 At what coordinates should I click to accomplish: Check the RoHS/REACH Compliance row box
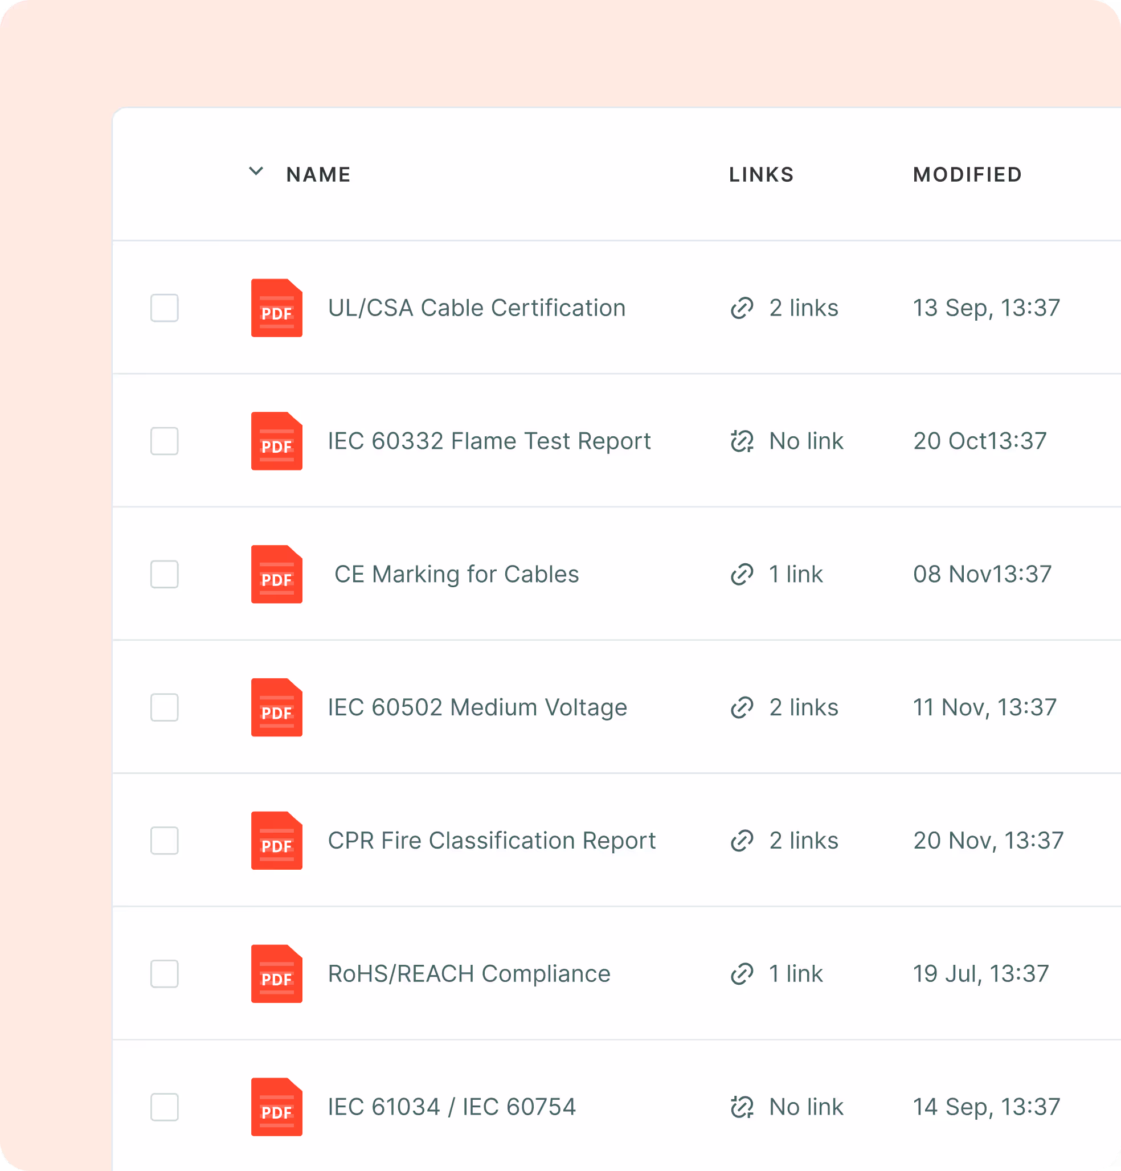coord(164,974)
